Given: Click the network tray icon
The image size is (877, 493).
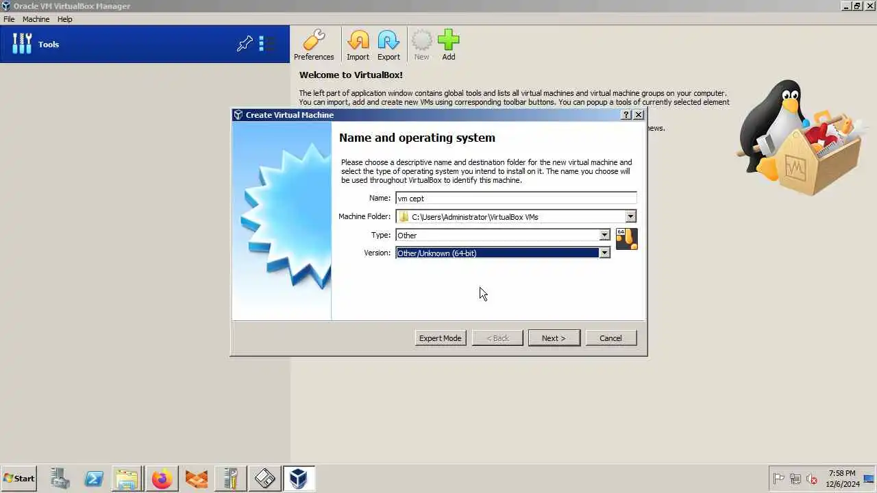Looking at the screenshot, I should pyautogui.click(x=795, y=479).
